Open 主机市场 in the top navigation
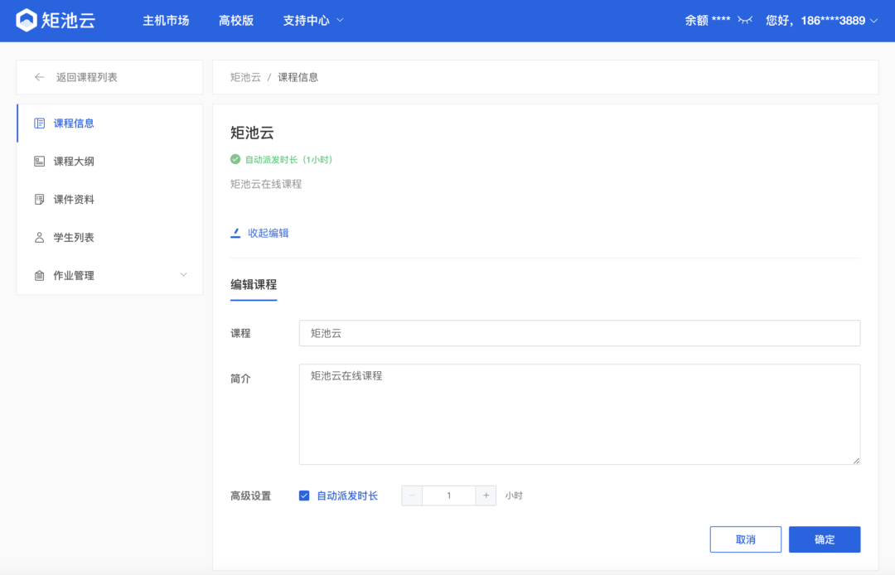The height and width of the screenshot is (575, 895). coord(166,21)
